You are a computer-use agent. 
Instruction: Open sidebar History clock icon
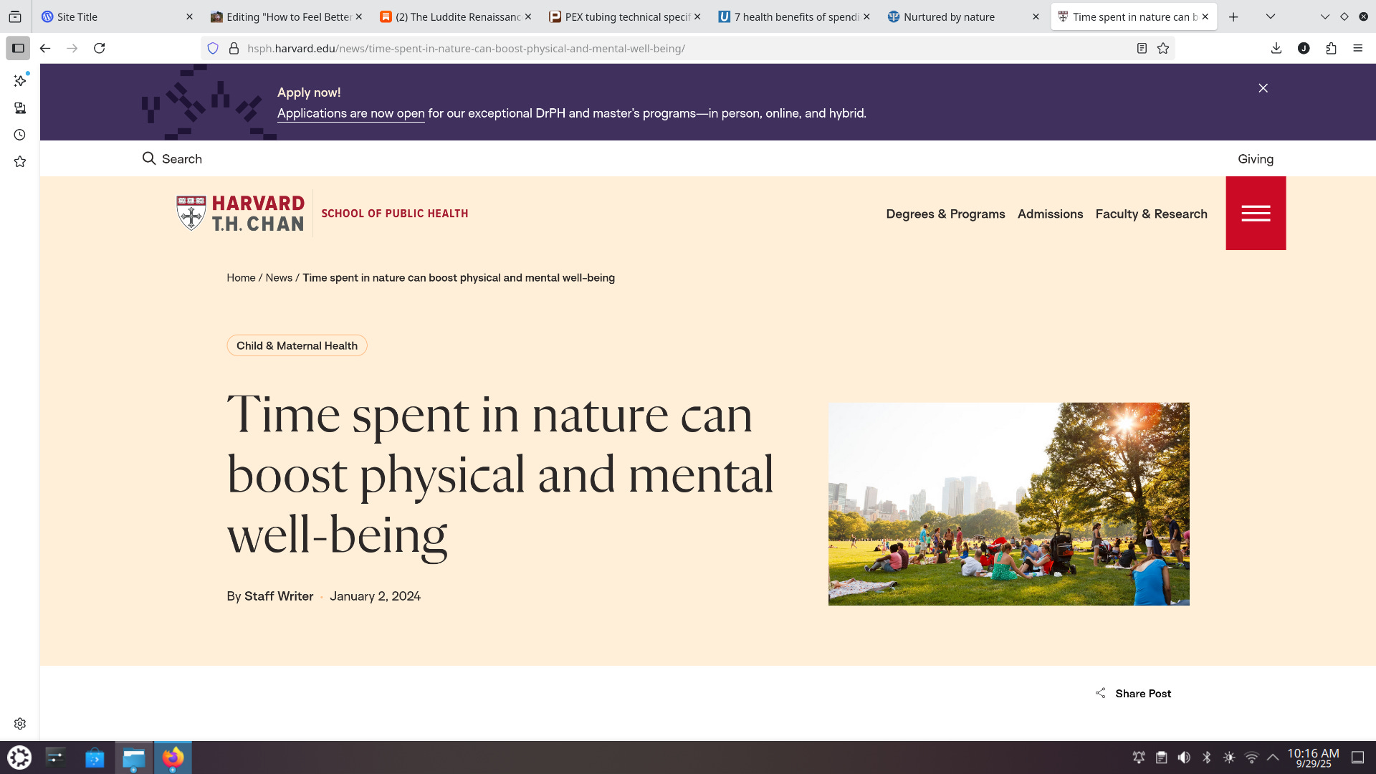pos(20,135)
